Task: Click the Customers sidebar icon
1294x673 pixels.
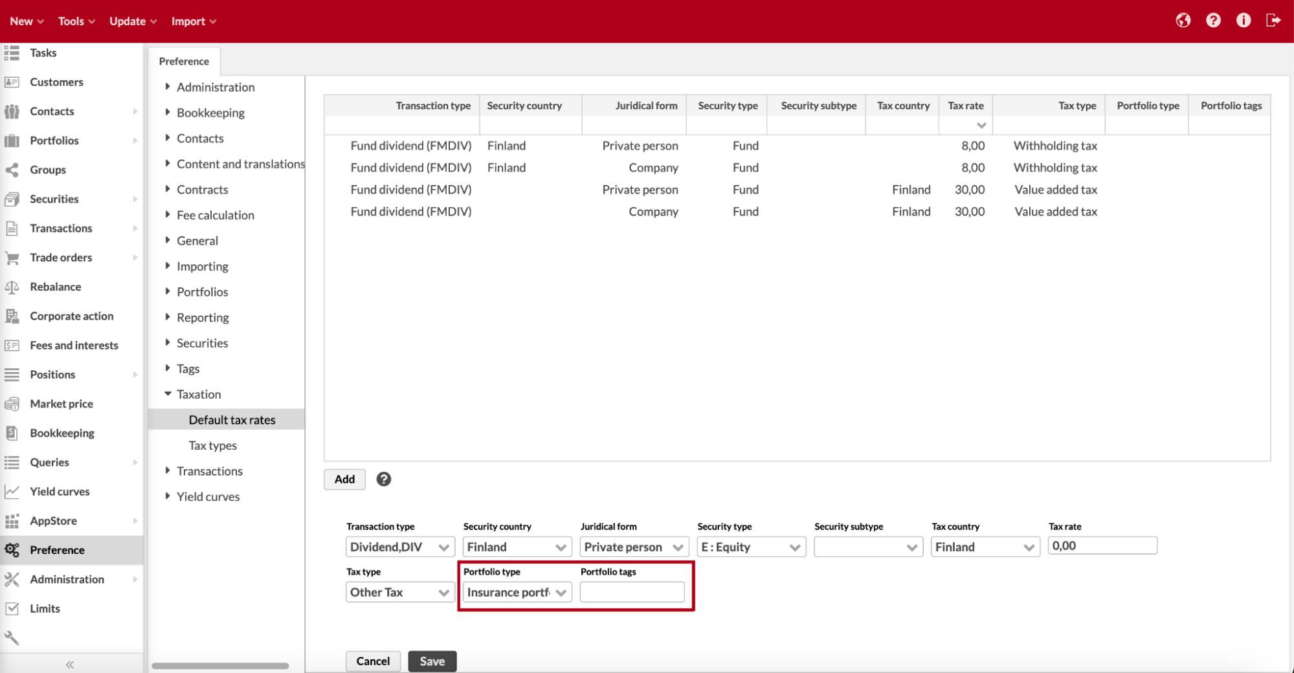Action: click(x=12, y=82)
